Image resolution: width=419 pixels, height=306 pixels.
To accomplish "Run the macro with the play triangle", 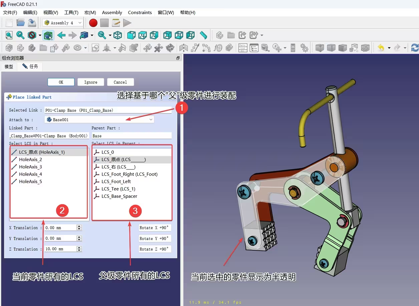I will point(127,23).
